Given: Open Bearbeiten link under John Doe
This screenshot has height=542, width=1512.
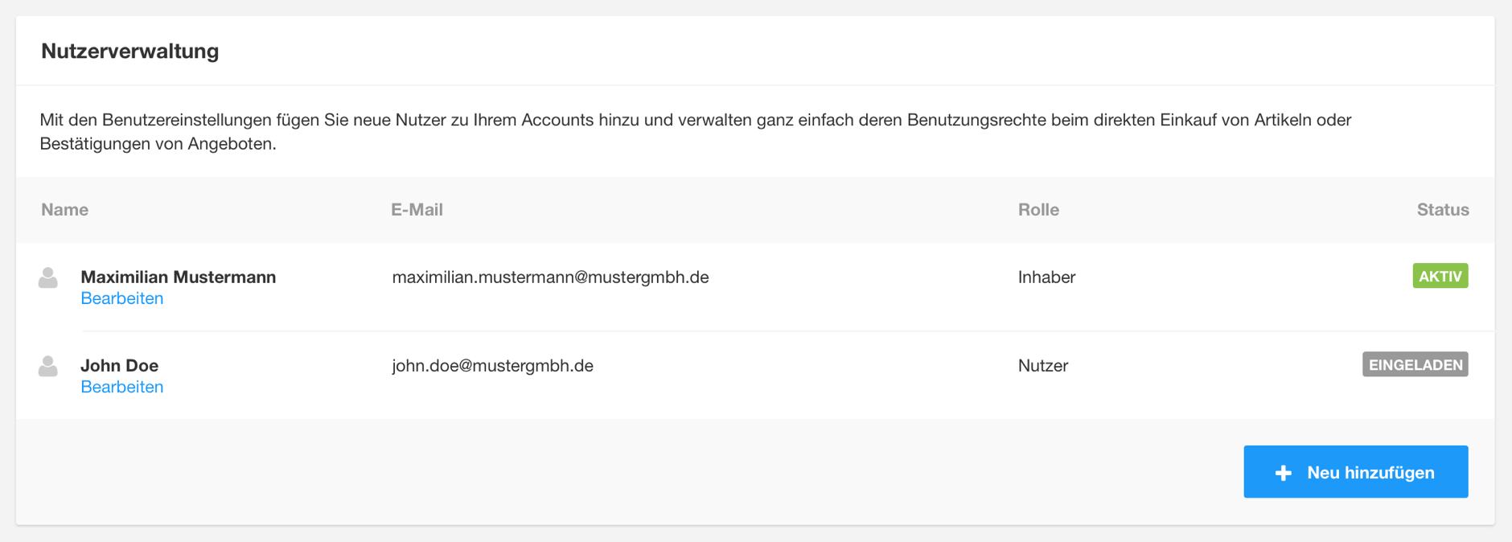Looking at the screenshot, I should (122, 387).
